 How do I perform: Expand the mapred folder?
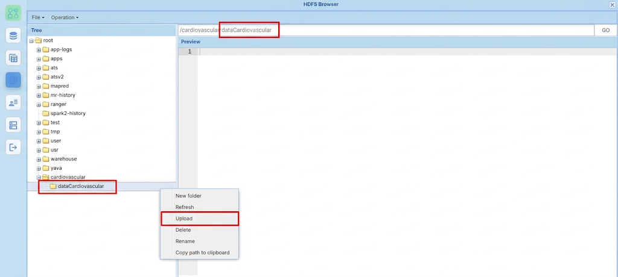tap(39, 86)
